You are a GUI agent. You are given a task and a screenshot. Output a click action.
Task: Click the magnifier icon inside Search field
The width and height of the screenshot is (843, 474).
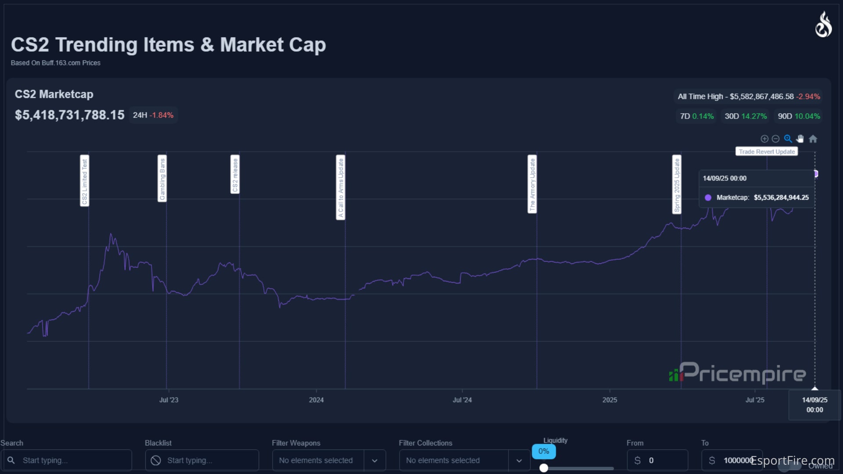coord(11,460)
